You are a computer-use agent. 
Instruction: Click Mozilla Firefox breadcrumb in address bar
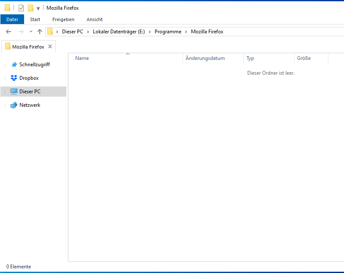207,32
